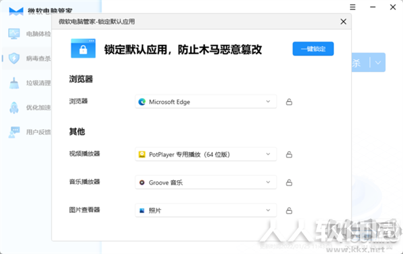Viewport: 403px width, 254px height.
Task: Click the 用户反馈 chat icon in sidebar
Action: (x=14, y=132)
